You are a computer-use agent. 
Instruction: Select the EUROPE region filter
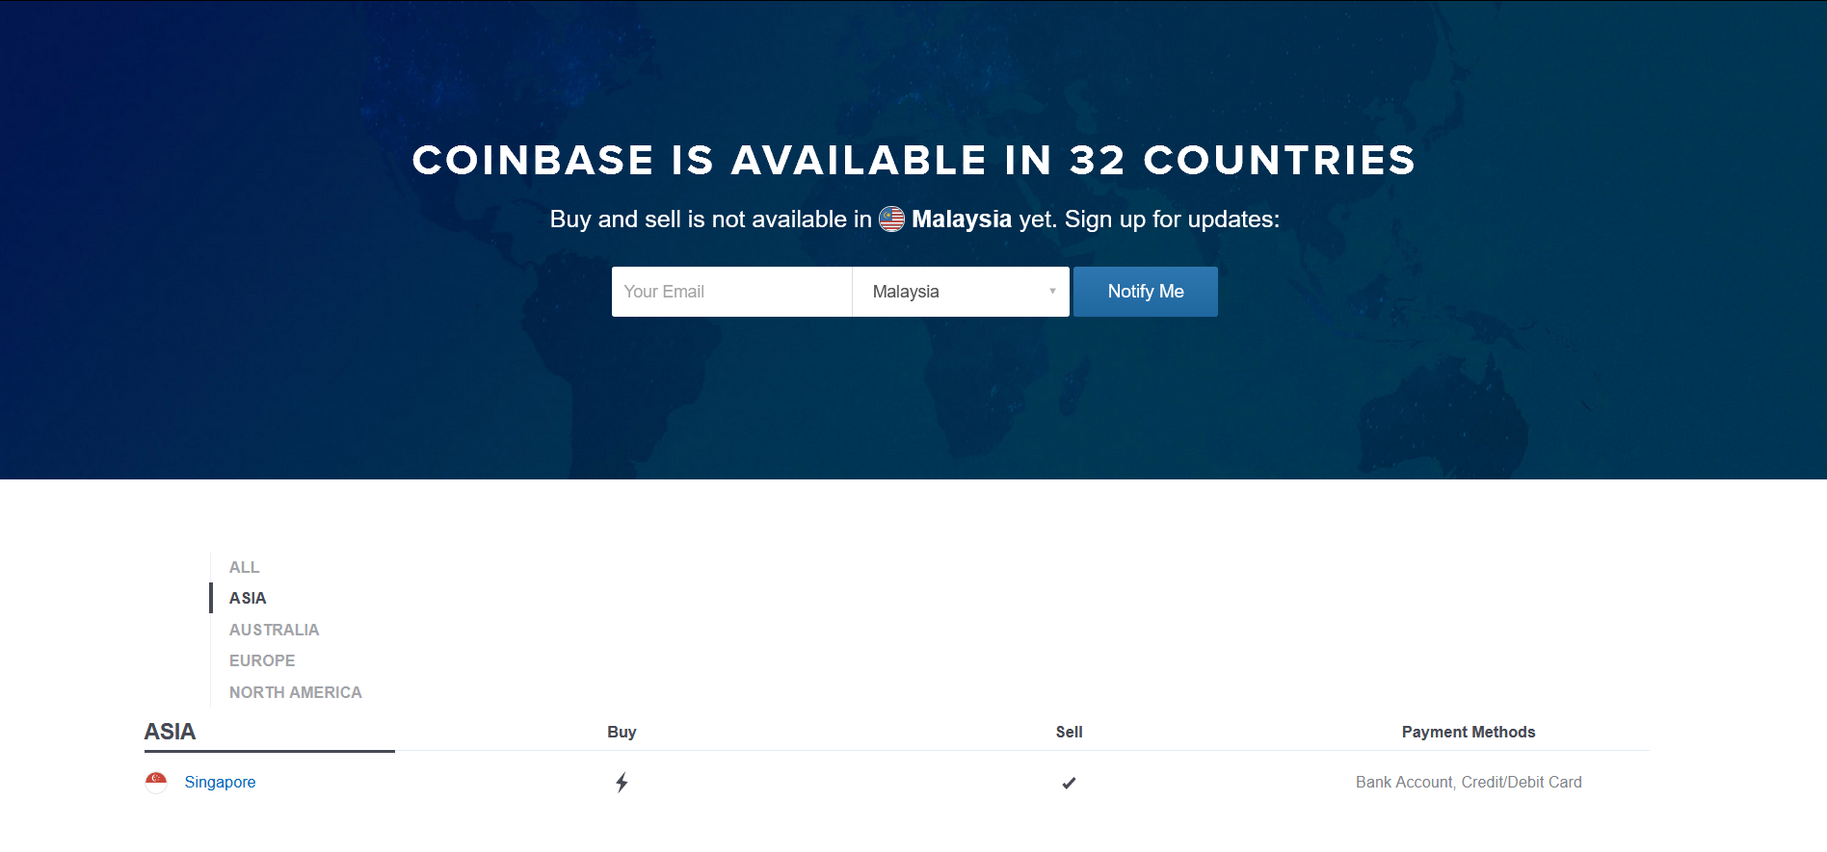click(x=262, y=660)
